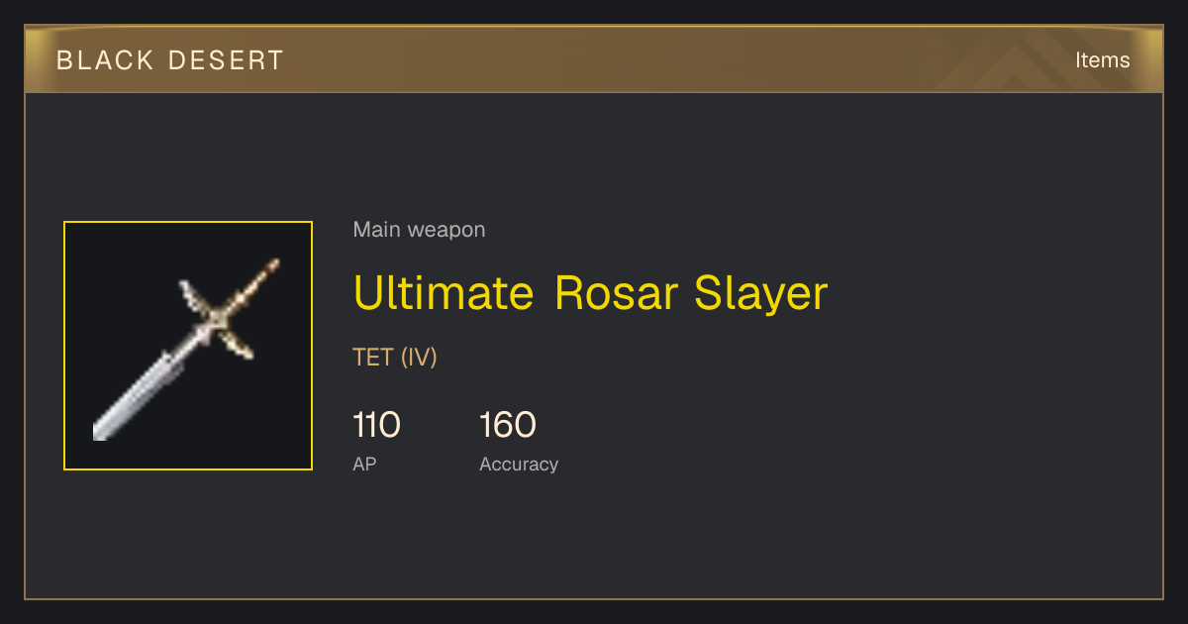Select the Ultimate Rosar Slayer item name

[x=590, y=293]
